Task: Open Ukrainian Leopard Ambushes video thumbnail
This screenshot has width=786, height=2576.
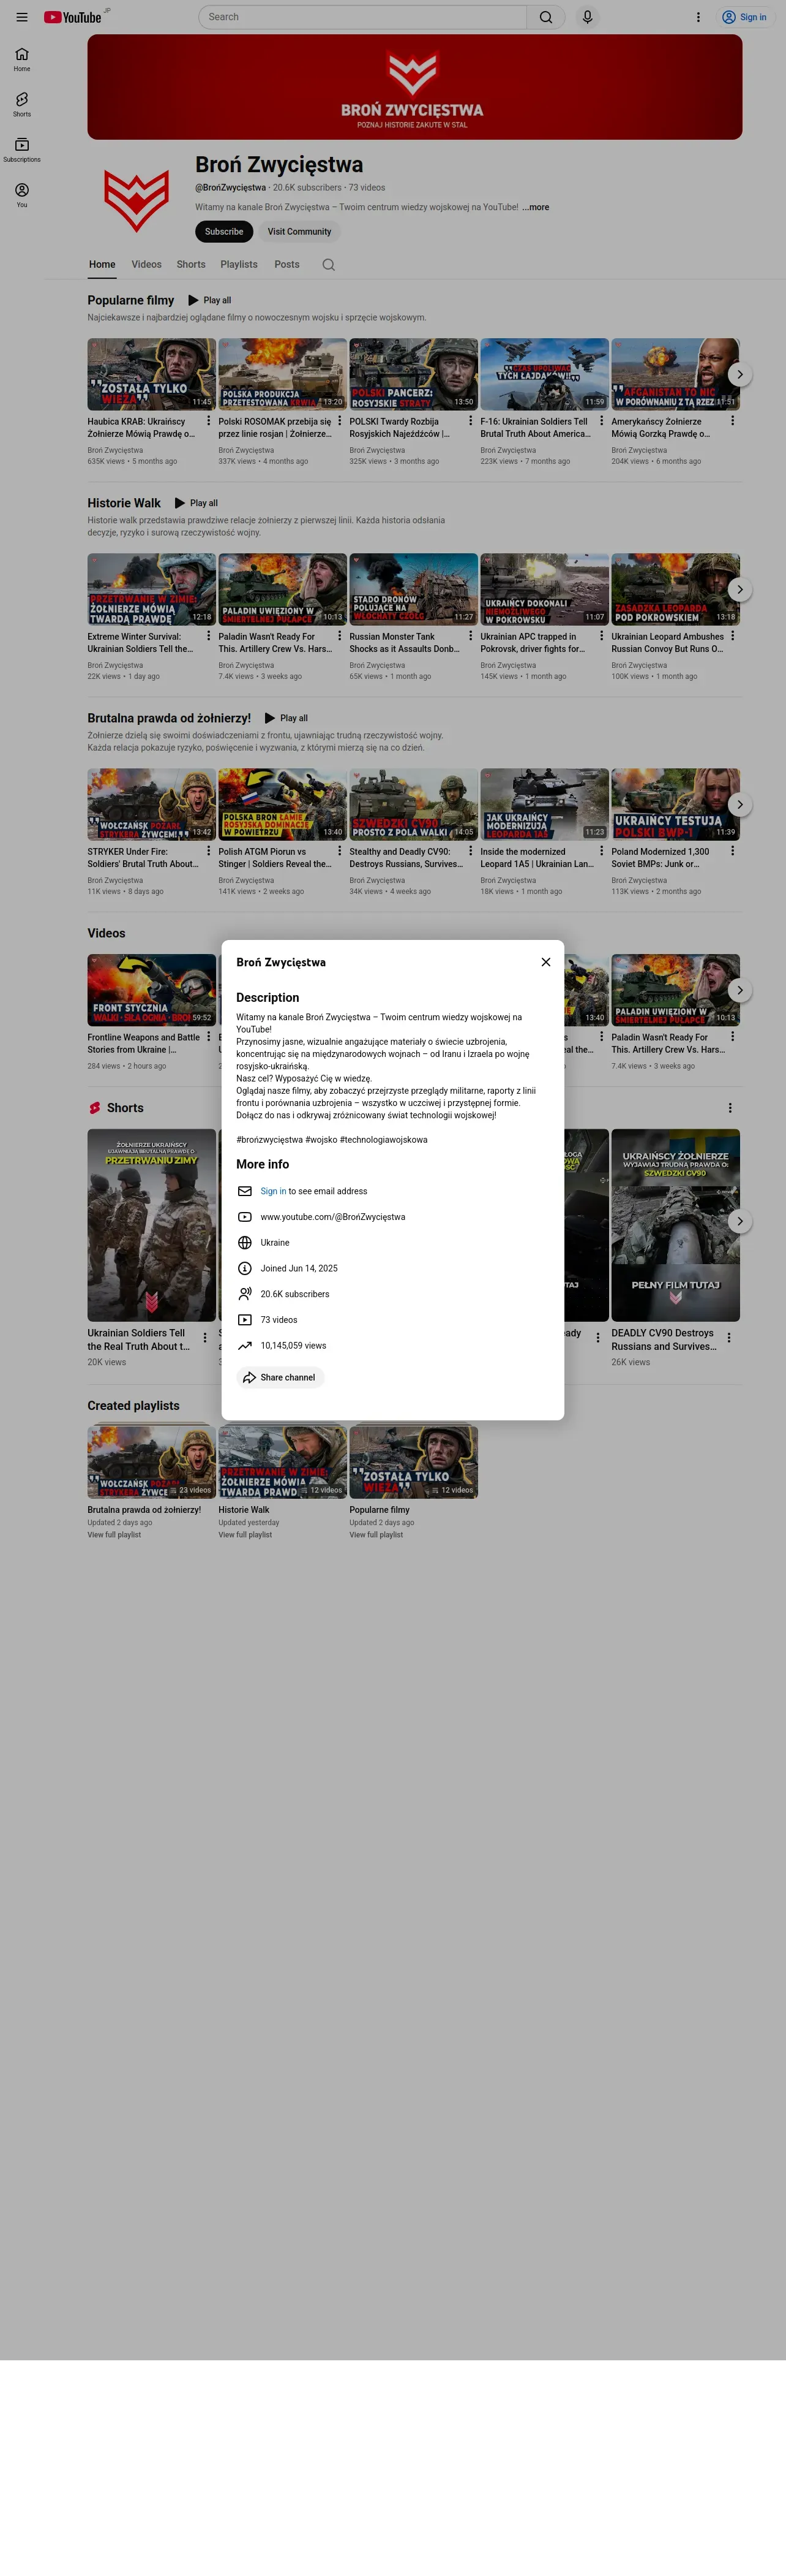Action: [x=675, y=589]
